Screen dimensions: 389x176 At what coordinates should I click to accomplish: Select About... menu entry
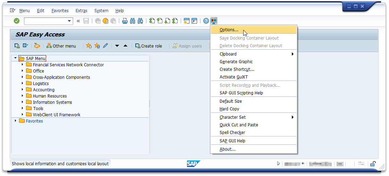click(x=254, y=149)
